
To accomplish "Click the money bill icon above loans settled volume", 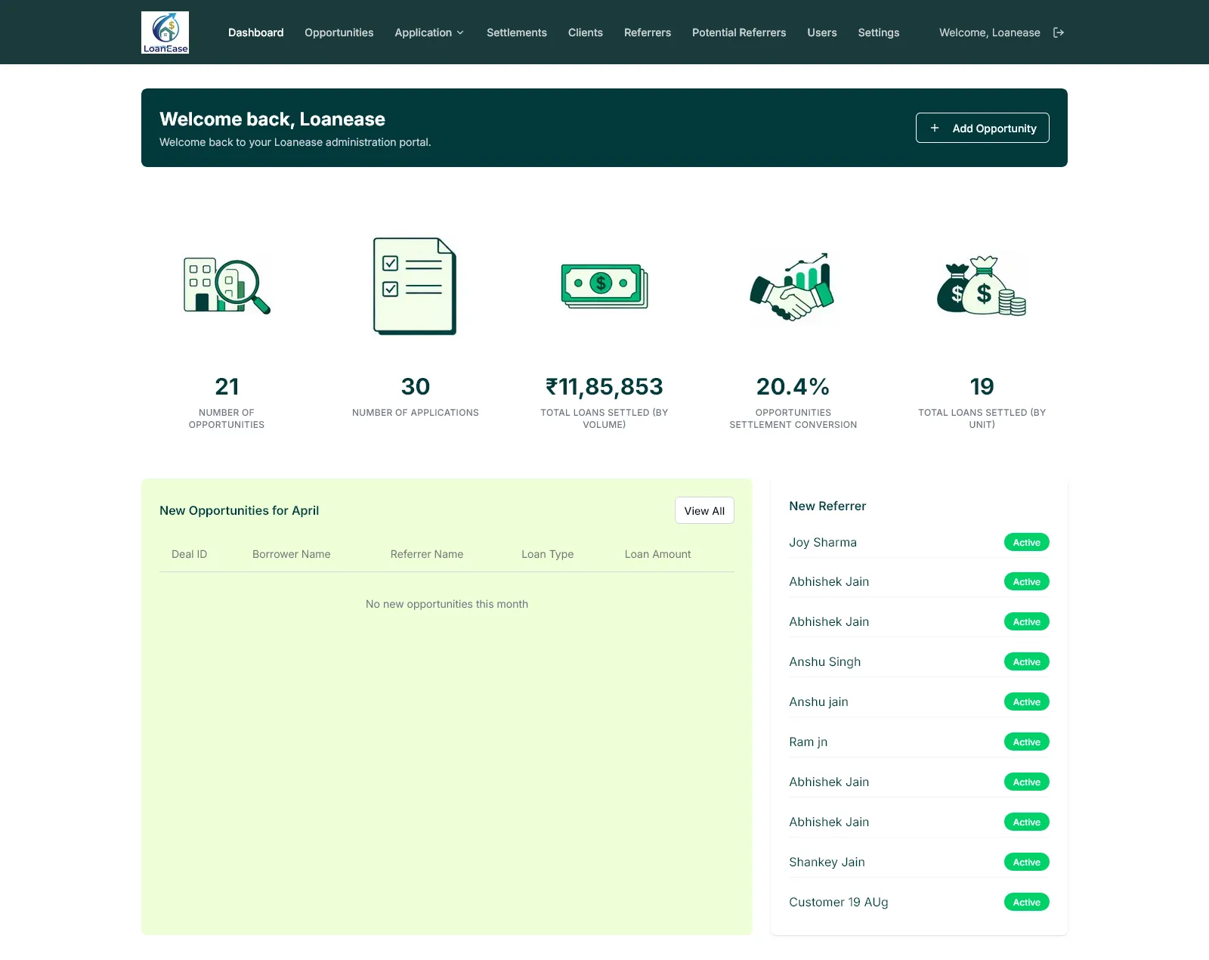I will [603, 286].
